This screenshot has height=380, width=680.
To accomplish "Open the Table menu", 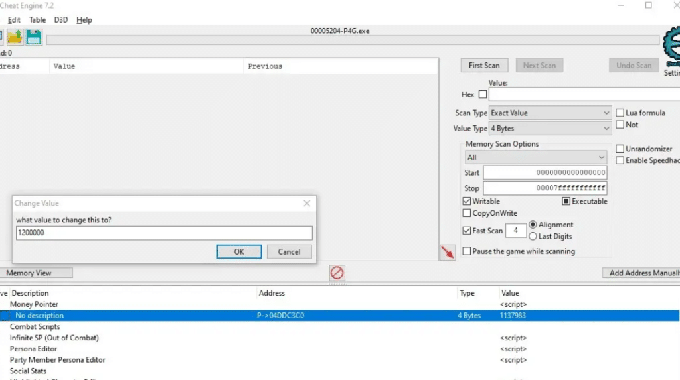I will coord(37,20).
